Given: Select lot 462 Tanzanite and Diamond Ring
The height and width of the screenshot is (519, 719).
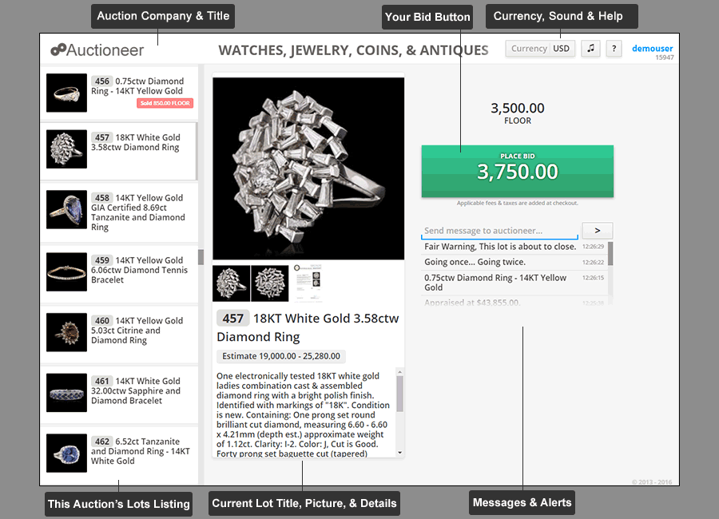Looking at the screenshot, I should (119, 453).
